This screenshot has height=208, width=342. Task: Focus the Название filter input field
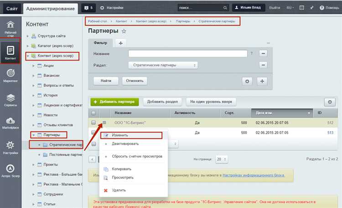tap(188, 54)
